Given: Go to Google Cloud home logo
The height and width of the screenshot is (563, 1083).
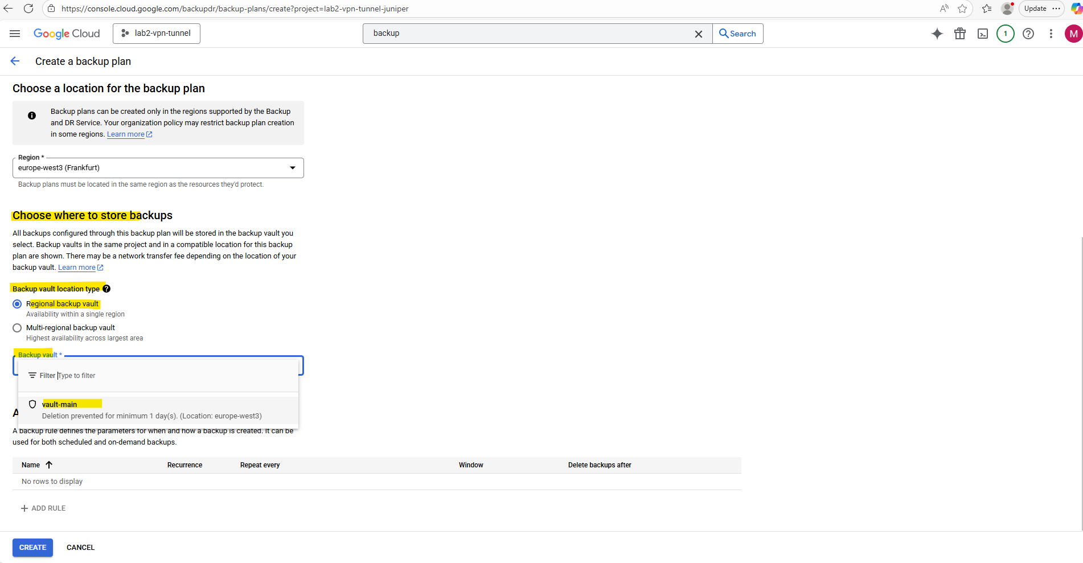Looking at the screenshot, I should tap(67, 34).
